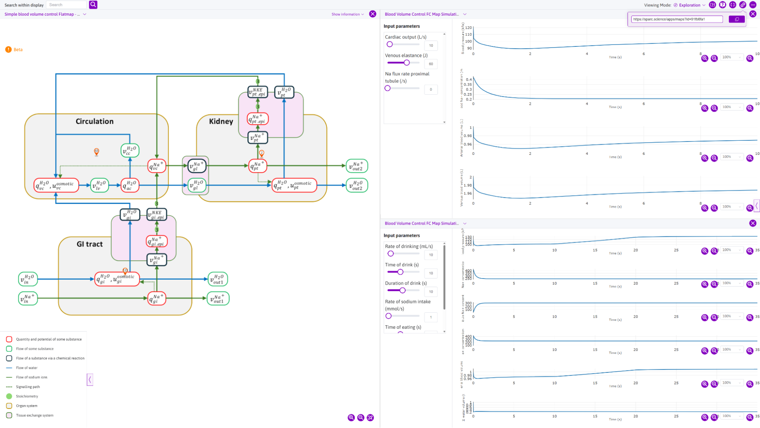
Task: Open the three-dots more options icon
Action: point(753,5)
